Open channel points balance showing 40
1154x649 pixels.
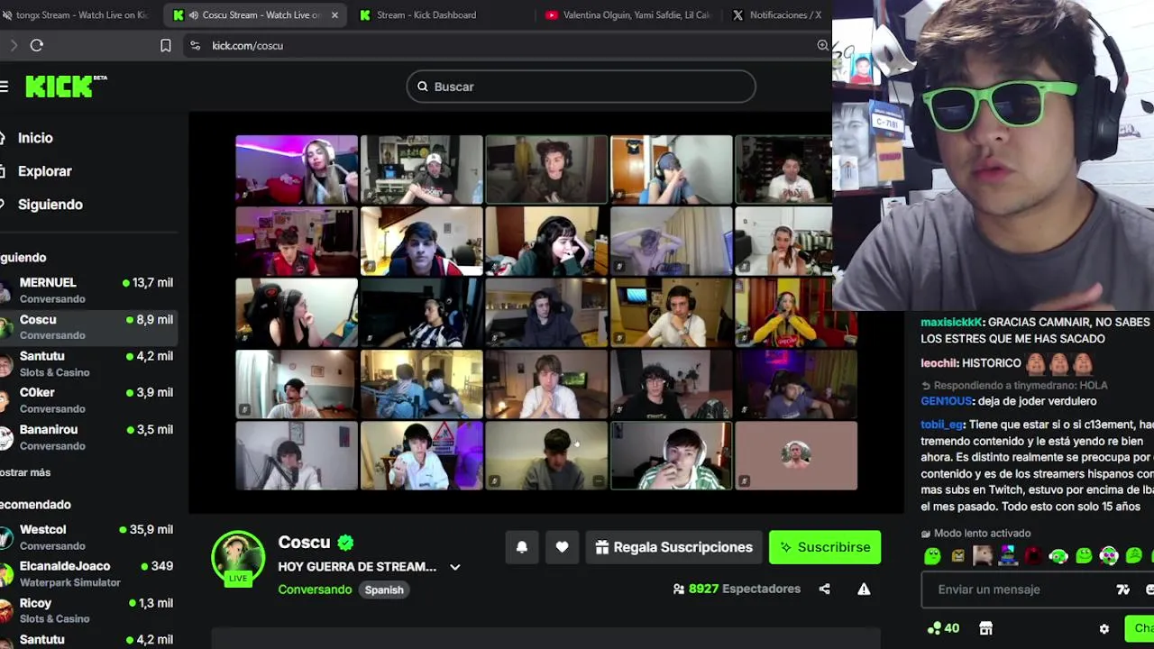click(x=943, y=628)
